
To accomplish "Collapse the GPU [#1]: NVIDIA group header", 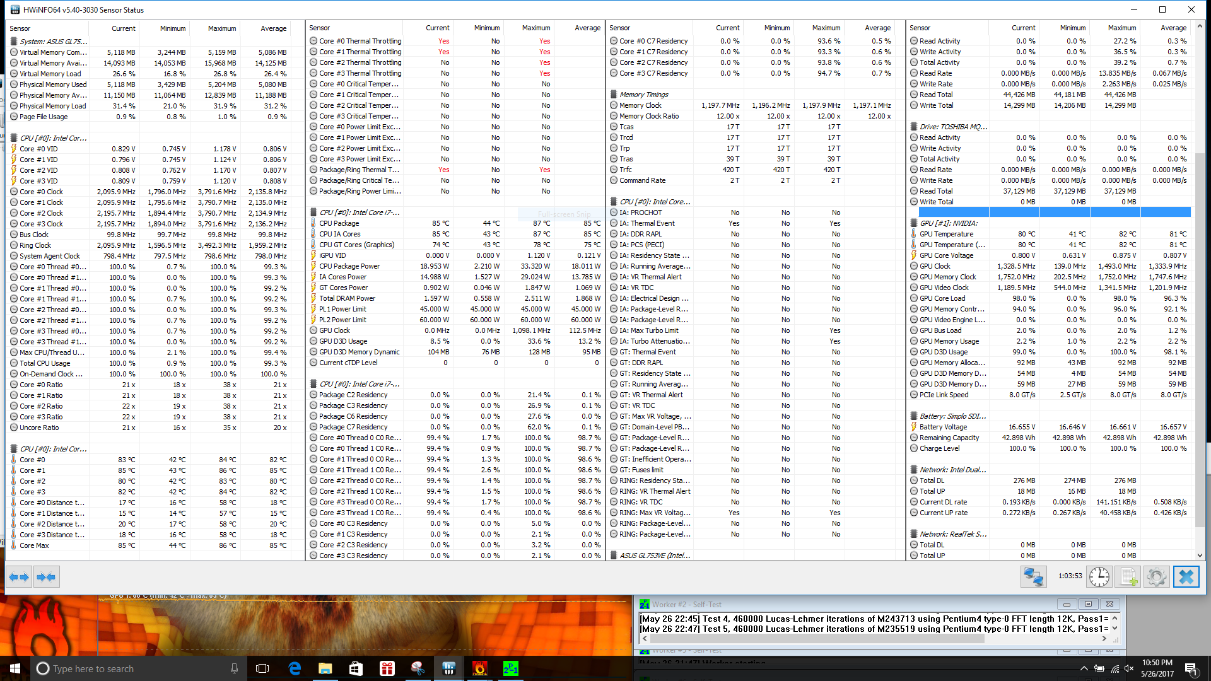I will (x=948, y=223).
